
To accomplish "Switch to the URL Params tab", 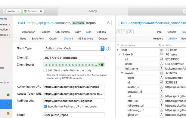I will click(62, 32).
